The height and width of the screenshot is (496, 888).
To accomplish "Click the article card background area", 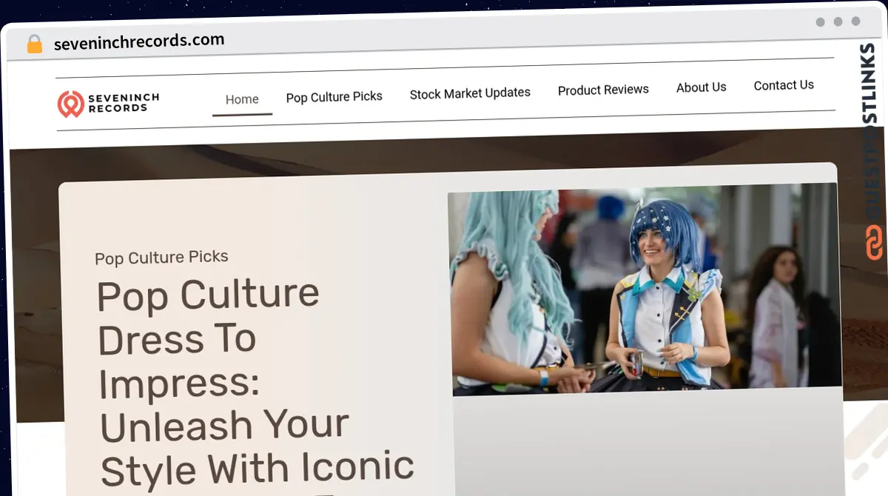I will pyautogui.click(x=644, y=444).
